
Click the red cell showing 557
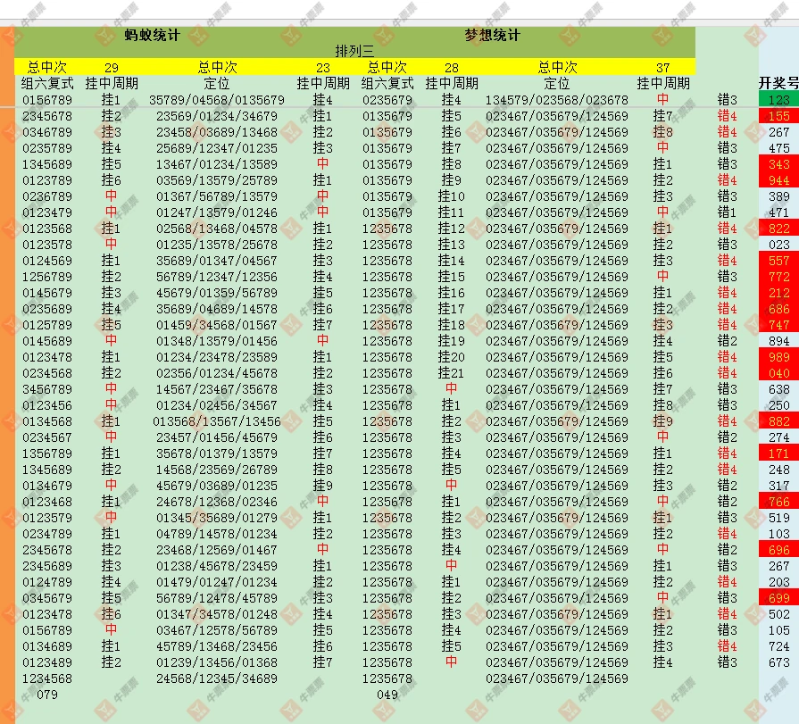tap(778, 261)
